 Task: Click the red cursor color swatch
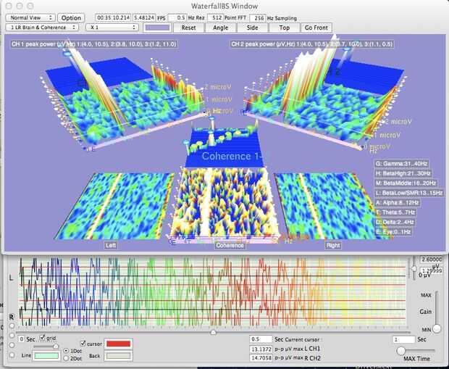(x=118, y=344)
